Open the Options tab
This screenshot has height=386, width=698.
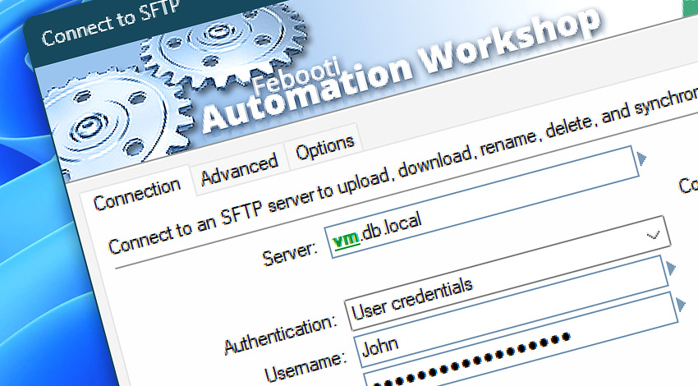[x=324, y=147]
